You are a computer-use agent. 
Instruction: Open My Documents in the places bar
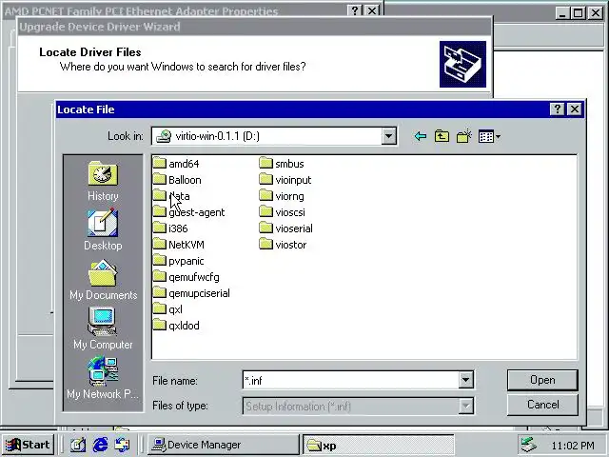(103, 280)
